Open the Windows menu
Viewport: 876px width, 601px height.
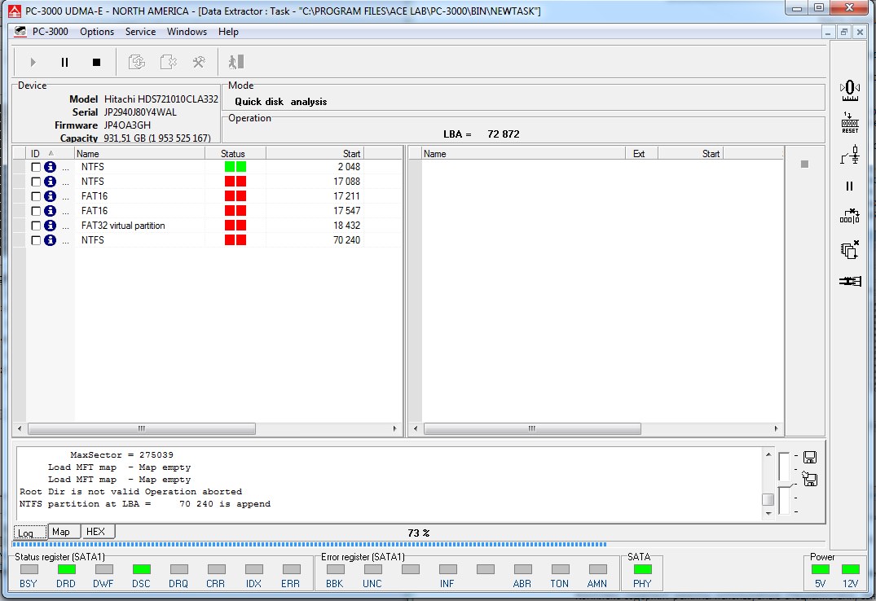[187, 32]
